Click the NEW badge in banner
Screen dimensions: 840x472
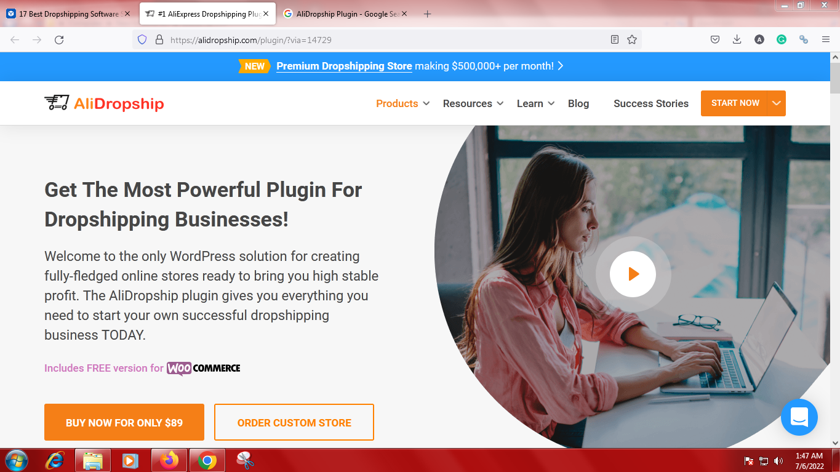point(254,66)
